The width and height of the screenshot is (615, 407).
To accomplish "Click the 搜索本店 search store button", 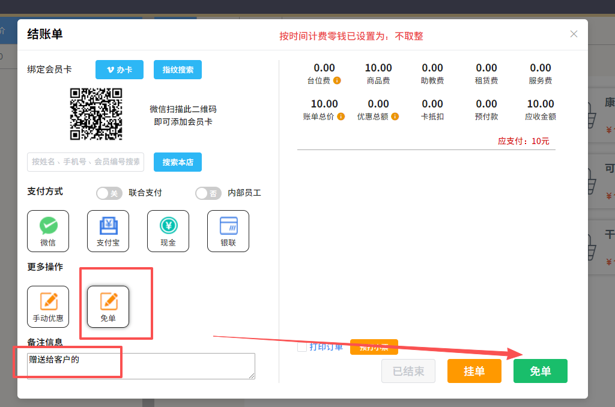I will tap(178, 162).
